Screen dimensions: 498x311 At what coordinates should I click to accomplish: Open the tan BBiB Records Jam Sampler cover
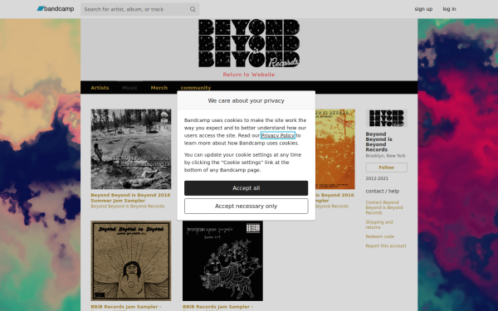(x=131, y=261)
